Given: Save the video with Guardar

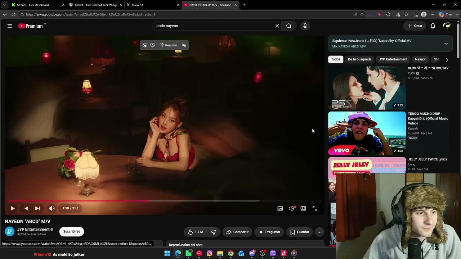Looking at the screenshot, I should (300, 232).
